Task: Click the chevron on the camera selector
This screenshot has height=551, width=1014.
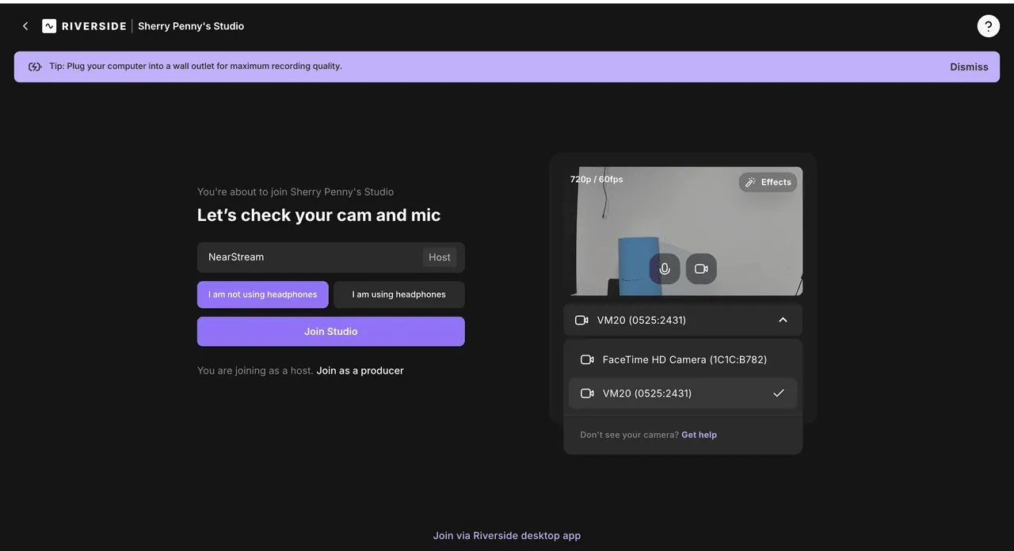Action: (x=783, y=320)
